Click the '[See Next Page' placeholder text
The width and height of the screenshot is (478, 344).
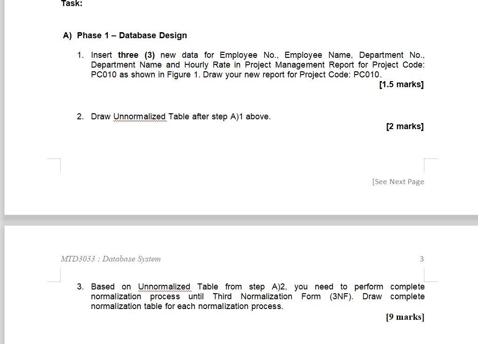click(x=398, y=182)
